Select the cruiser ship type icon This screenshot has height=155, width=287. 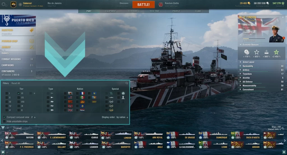pos(52,102)
